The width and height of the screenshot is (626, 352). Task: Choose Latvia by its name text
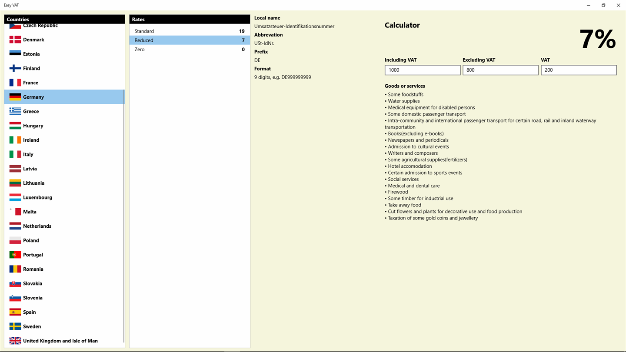tap(30, 169)
